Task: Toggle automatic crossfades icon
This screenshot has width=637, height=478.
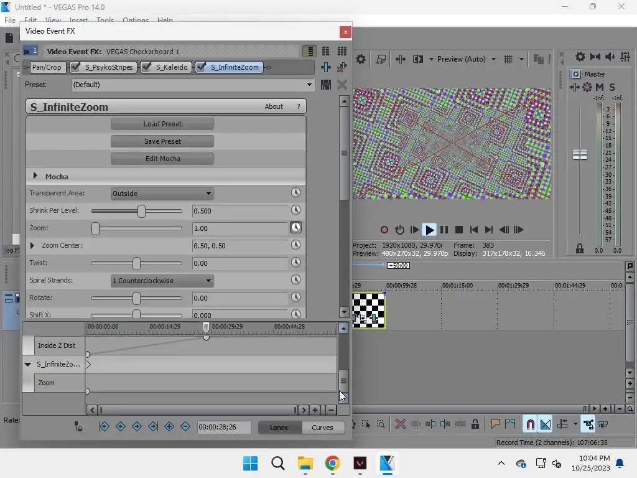Action: pos(546,424)
